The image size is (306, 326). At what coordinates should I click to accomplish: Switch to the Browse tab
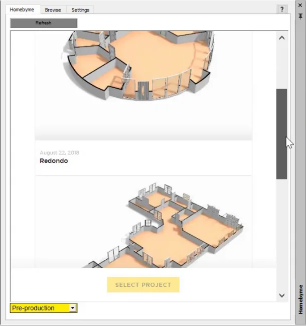coord(53,10)
